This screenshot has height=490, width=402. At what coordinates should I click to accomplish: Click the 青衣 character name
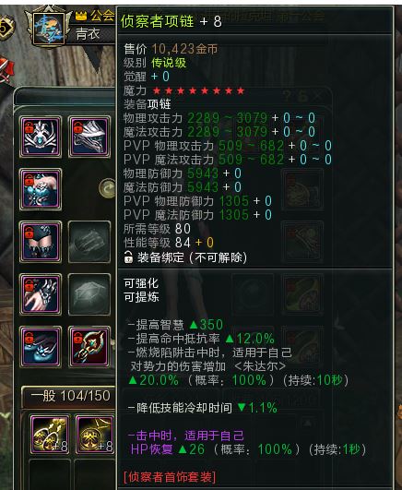coord(88,33)
